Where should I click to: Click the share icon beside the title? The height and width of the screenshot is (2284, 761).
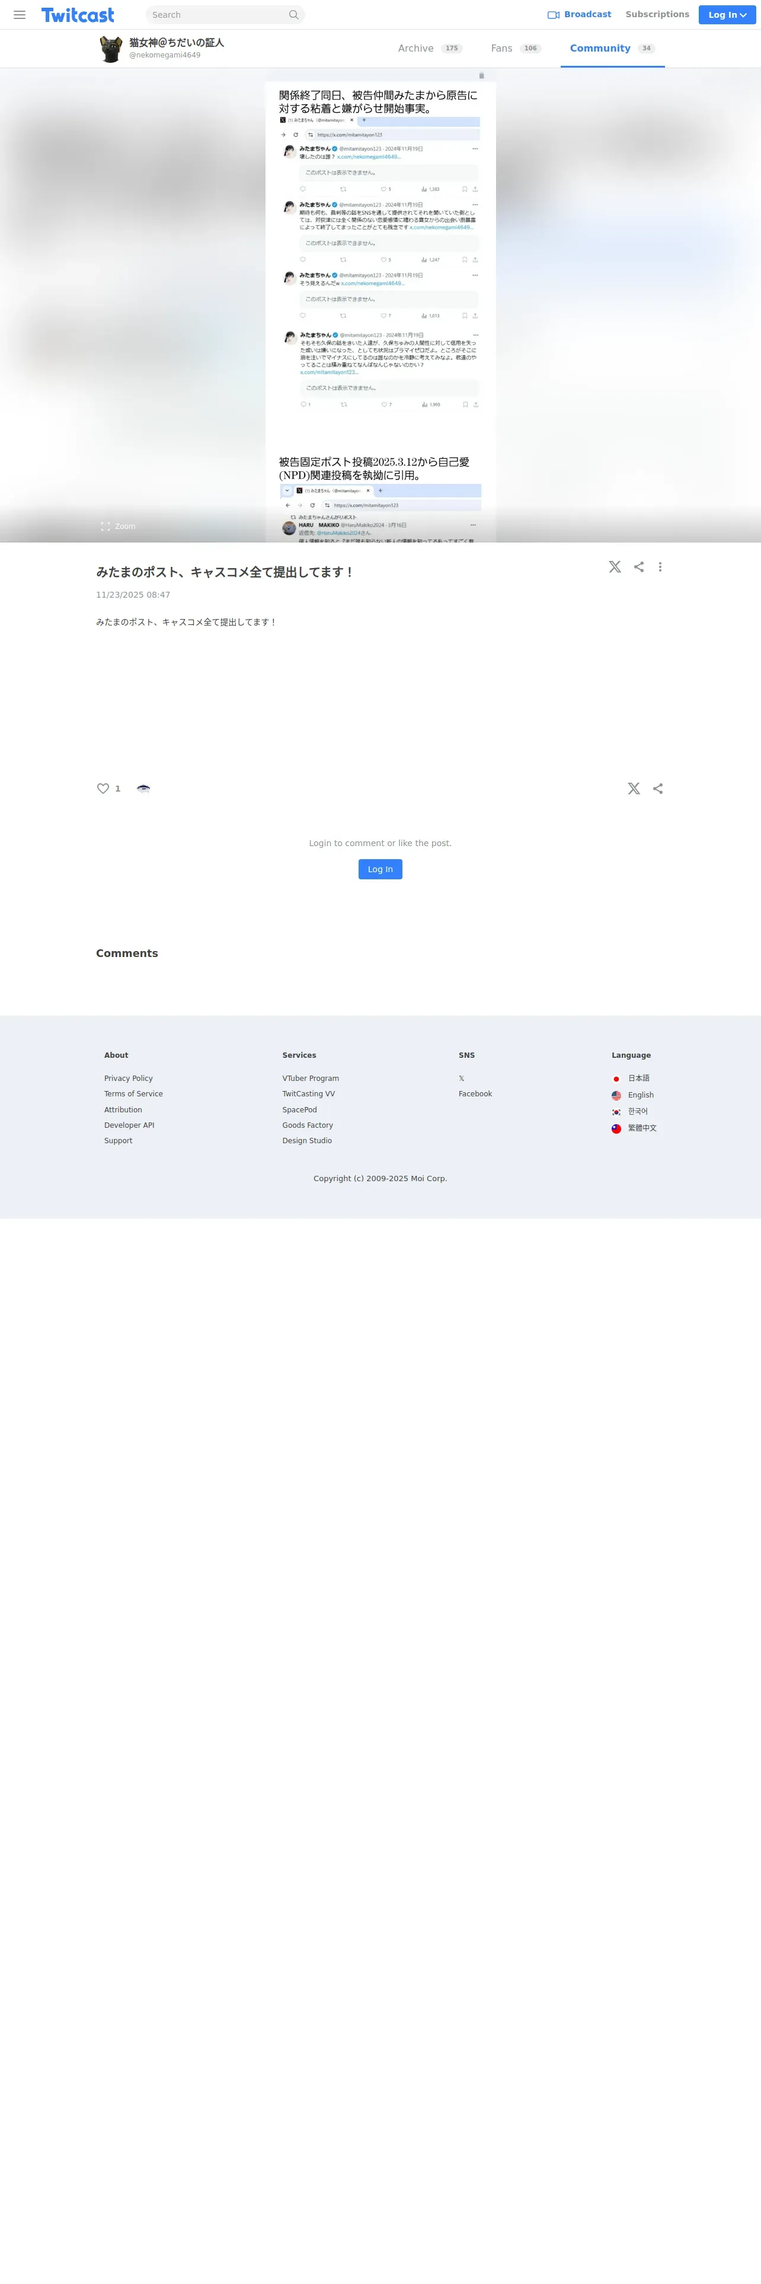pos(639,567)
